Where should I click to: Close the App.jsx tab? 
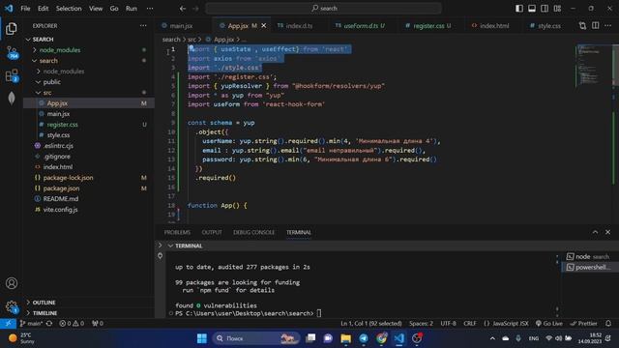click(x=264, y=26)
